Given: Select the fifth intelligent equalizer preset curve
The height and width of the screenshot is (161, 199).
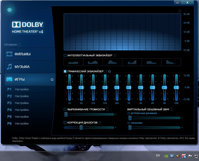Looking at the screenshot, I should point(151,62).
